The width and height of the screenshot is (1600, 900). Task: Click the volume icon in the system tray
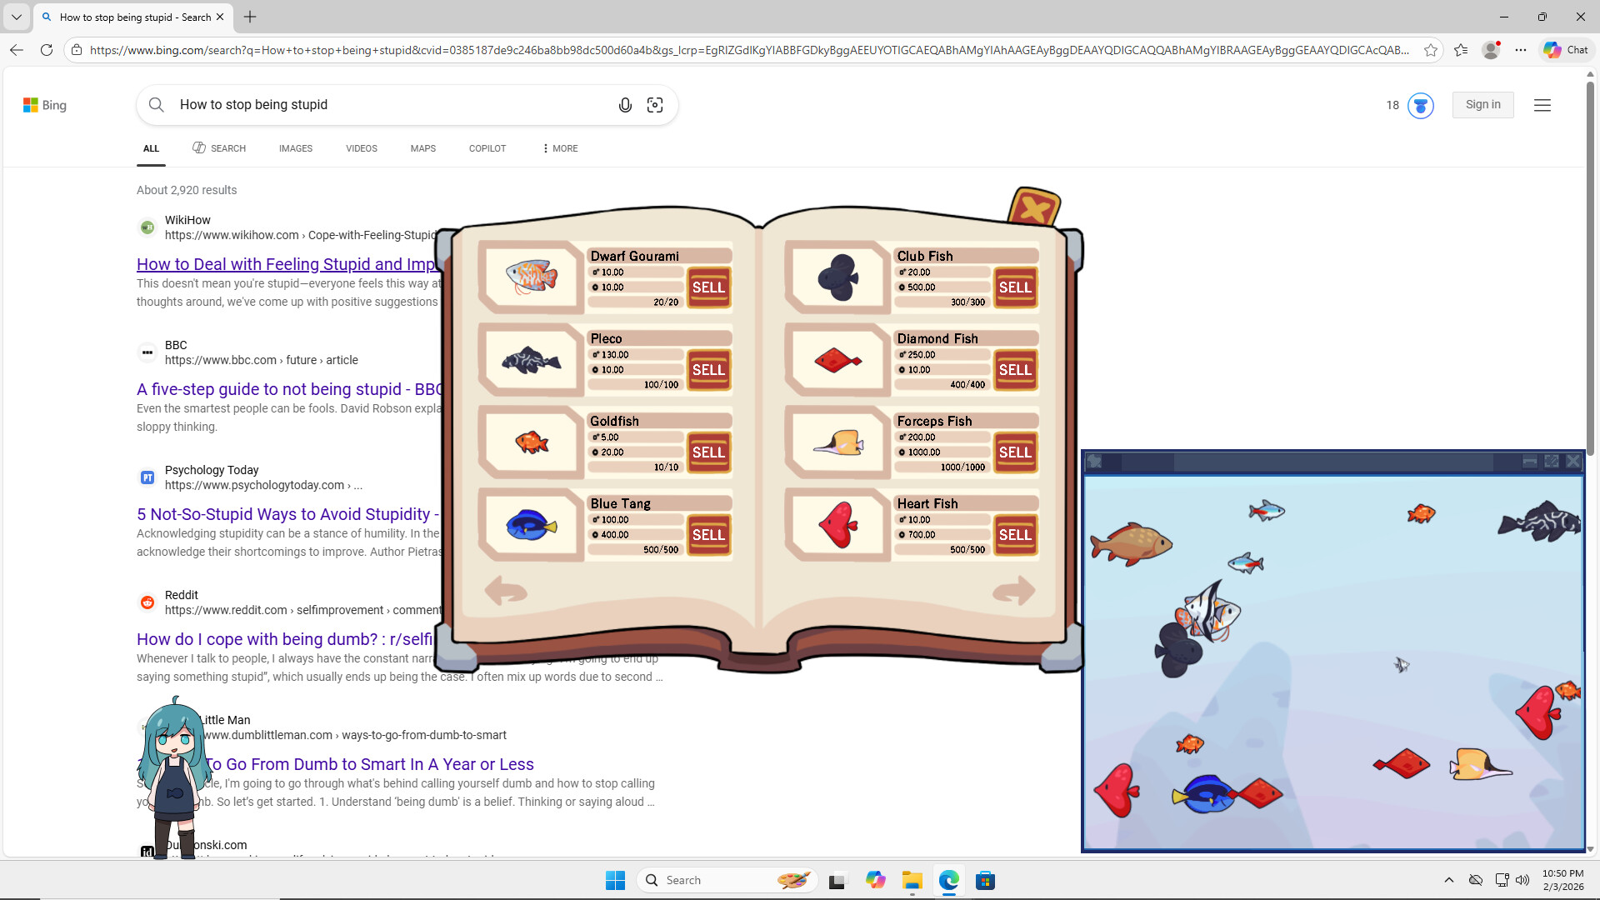pos(1523,880)
